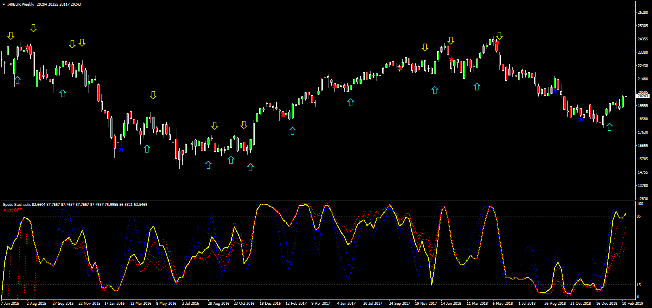Click the 4 Jun 2017 date label
The image size is (652, 308).
point(347,304)
